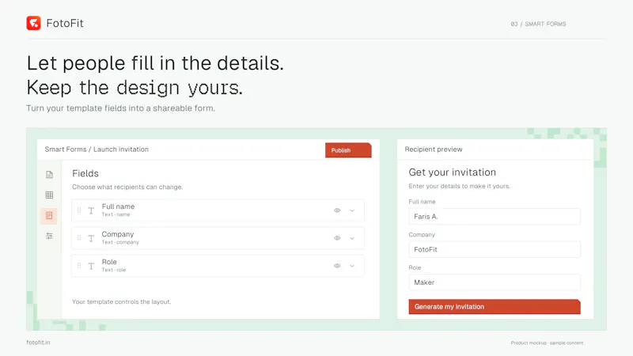Toggle visibility eye for Role field
The height and width of the screenshot is (356, 633).
coord(337,266)
